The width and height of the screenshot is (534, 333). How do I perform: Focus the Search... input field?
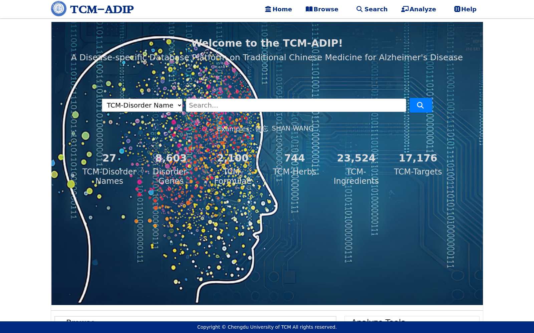pos(296,105)
